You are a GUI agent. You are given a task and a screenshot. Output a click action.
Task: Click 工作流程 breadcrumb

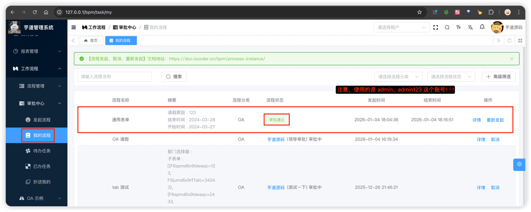pyautogui.click(x=94, y=27)
